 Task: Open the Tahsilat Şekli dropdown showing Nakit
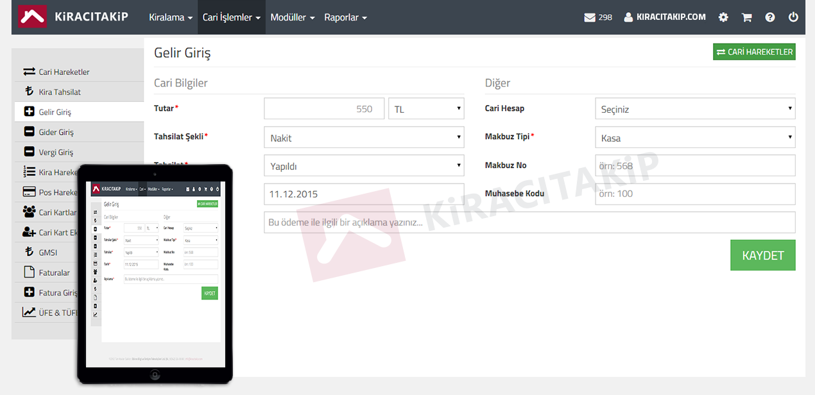(x=364, y=137)
